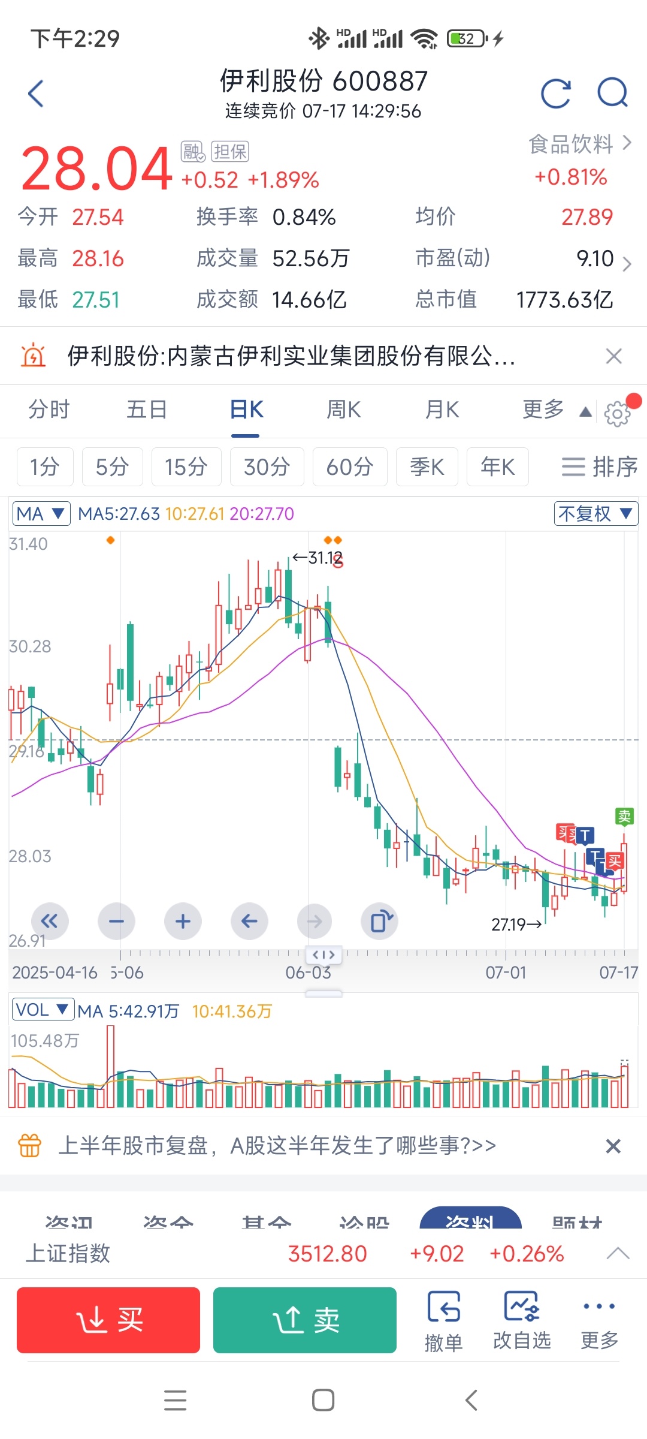
Task: Open the MA indicator dropdown
Action: pos(41,514)
